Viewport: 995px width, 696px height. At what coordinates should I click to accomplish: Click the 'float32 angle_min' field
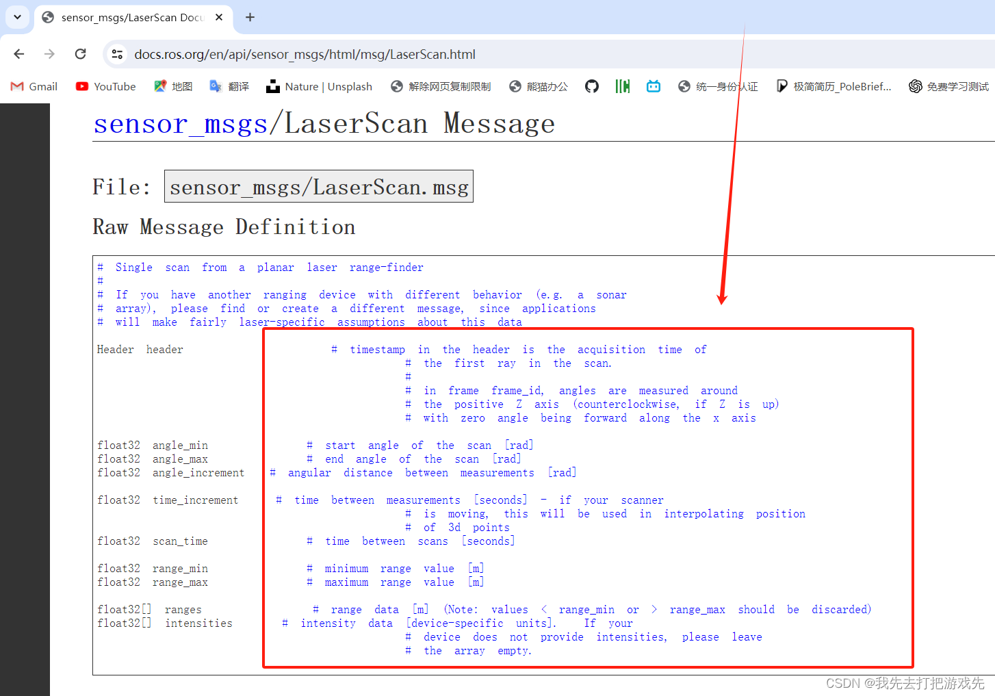pos(153,445)
